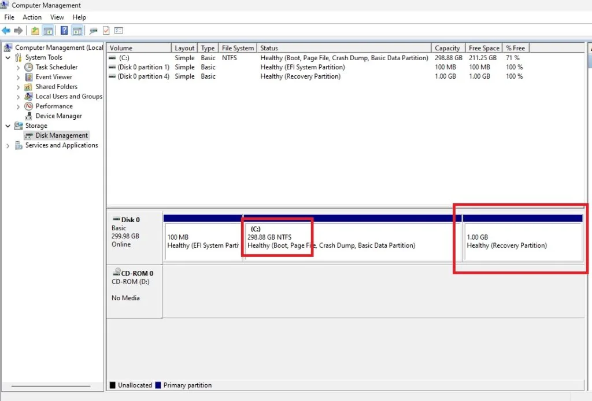Viewport: 592px width, 401px height.
Task: Click the drive icon beside Disk 0 partition 4
Action: pos(112,76)
